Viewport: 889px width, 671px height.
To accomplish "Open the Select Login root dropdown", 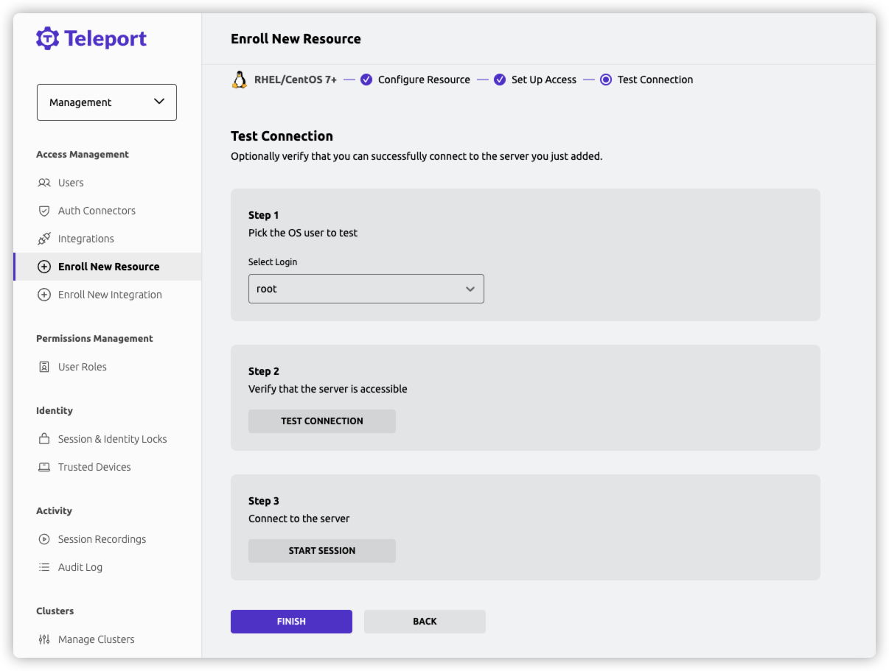I will [x=366, y=289].
